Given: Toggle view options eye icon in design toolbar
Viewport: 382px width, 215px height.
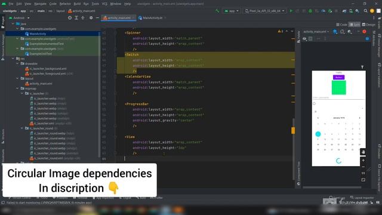Looking at the screenshot, I should [304, 38].
